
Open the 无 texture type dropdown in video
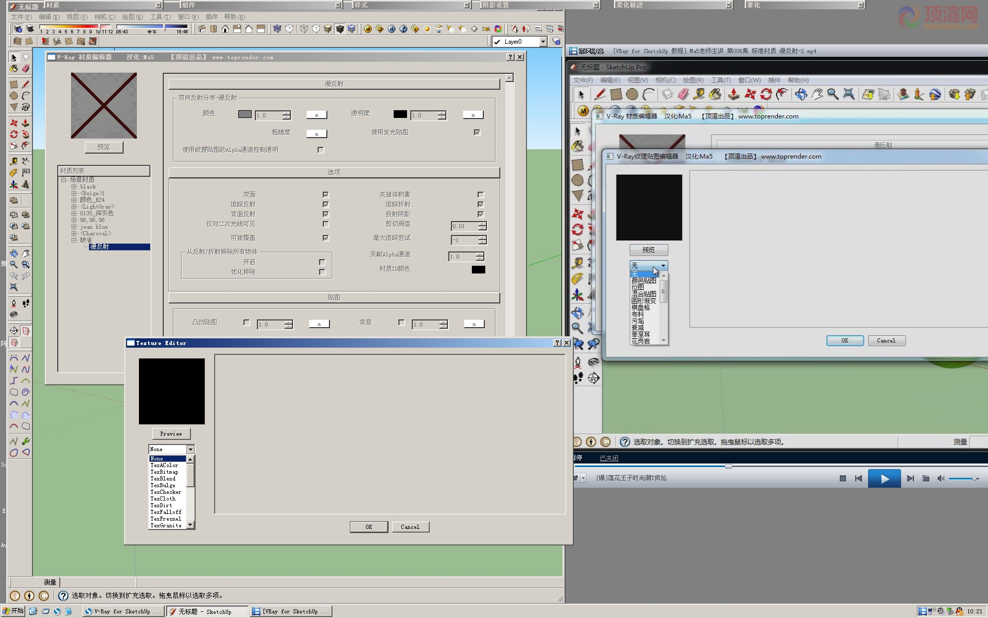[x=648, y=265]
